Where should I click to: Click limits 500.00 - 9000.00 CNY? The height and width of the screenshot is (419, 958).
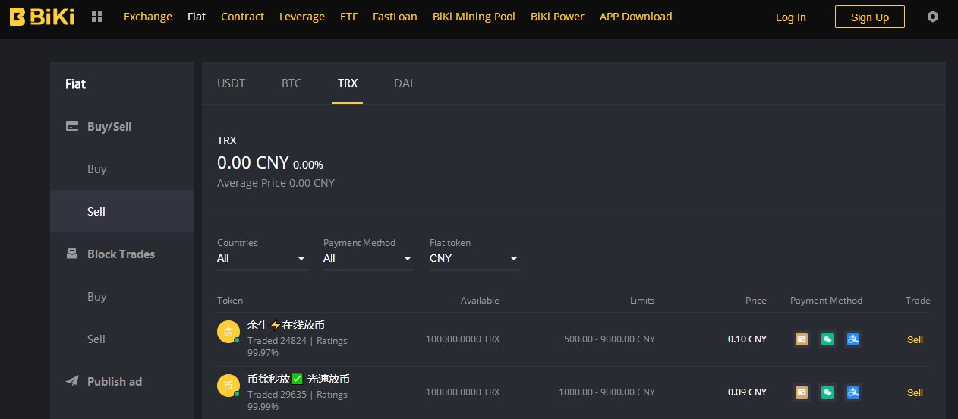[610, 339]
